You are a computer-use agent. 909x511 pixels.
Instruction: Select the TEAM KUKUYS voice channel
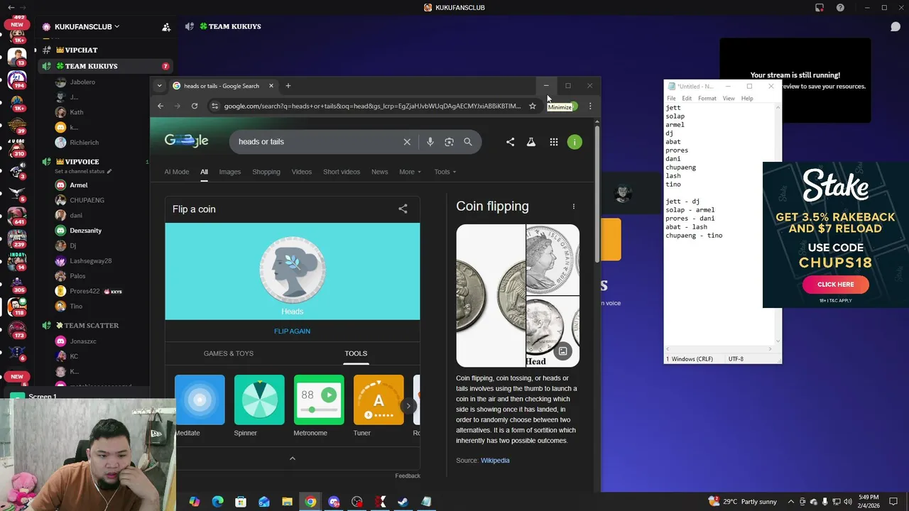(x=104, y=66)
